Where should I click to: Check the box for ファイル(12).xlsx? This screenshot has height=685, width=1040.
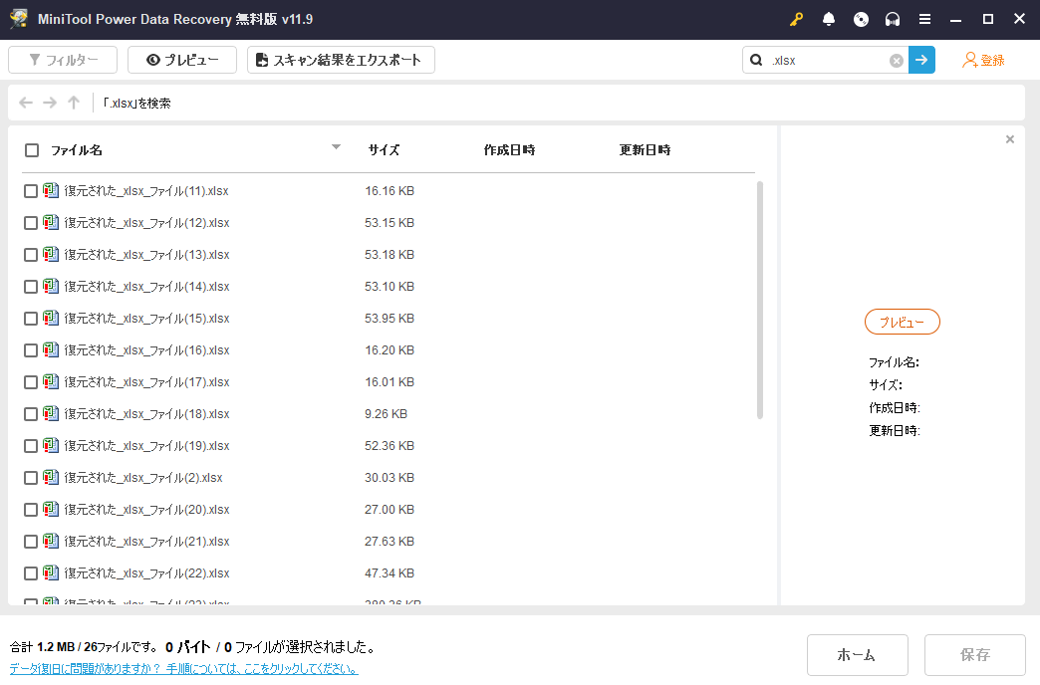pyautogui.click(x=31, y=223)
